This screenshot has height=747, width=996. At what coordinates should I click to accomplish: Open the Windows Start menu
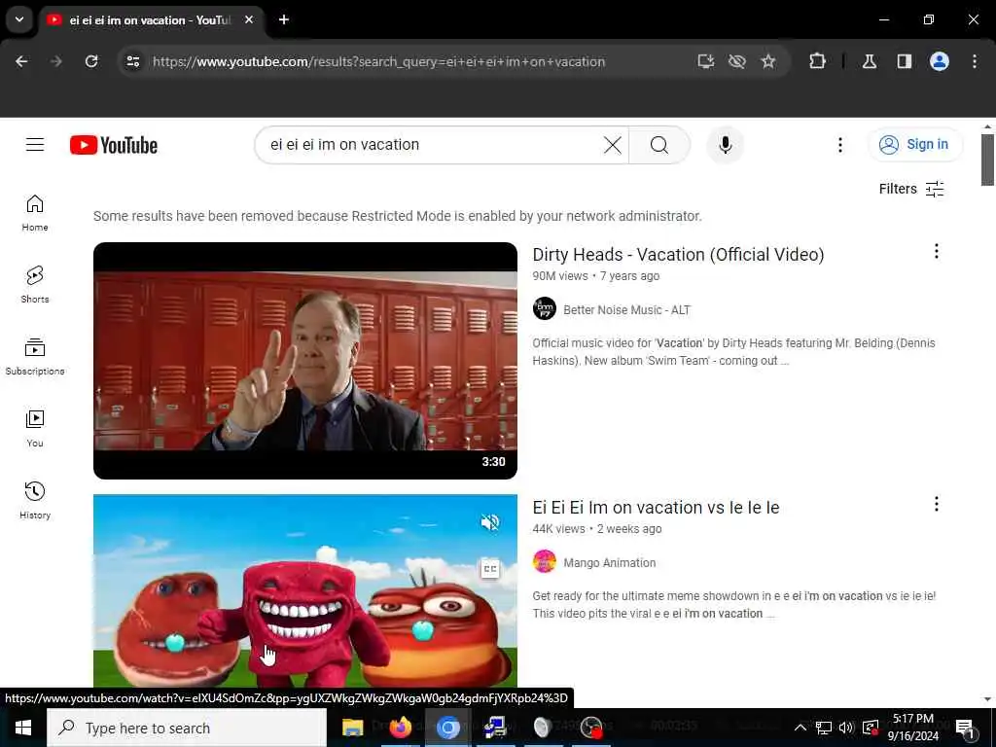tap(23, 728)
